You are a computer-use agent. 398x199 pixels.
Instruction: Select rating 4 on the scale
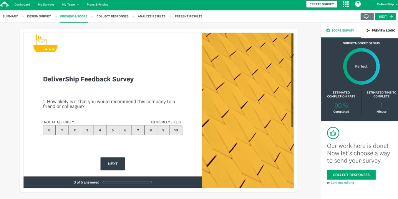click(100, 130)
